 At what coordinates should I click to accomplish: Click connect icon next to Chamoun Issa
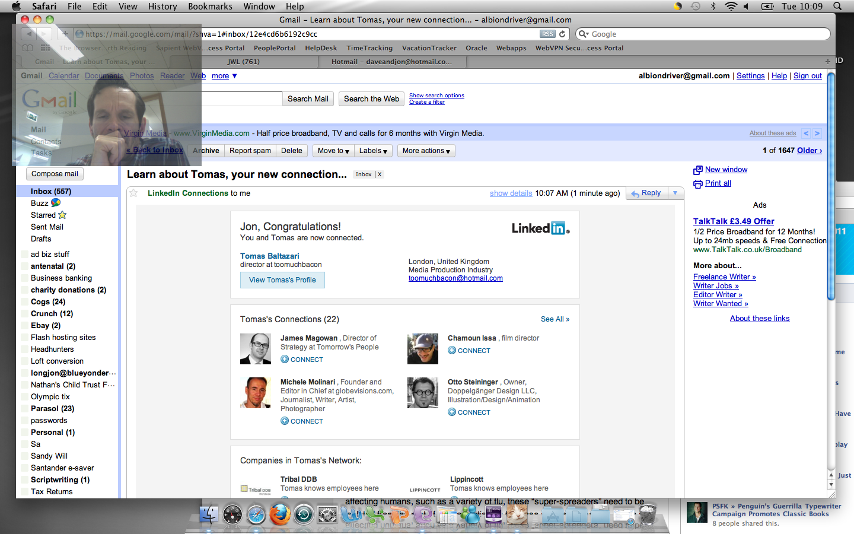(x=451, y=351)
